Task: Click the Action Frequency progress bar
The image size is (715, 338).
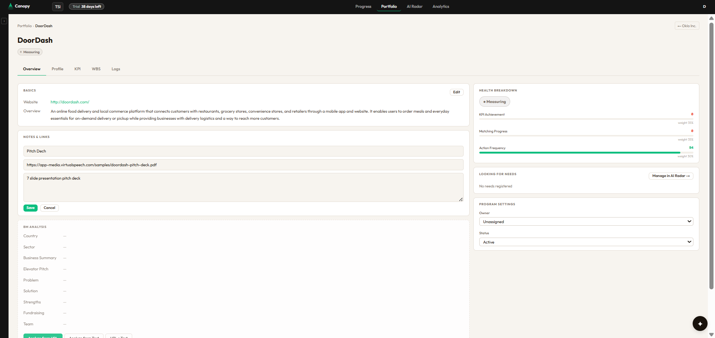Action: [x=586, y=152]
